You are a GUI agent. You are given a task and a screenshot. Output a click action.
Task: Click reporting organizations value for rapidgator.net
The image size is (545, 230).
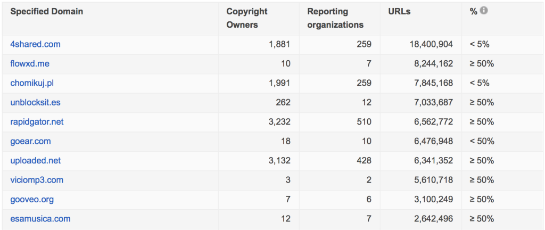click(x=364, y=122)
